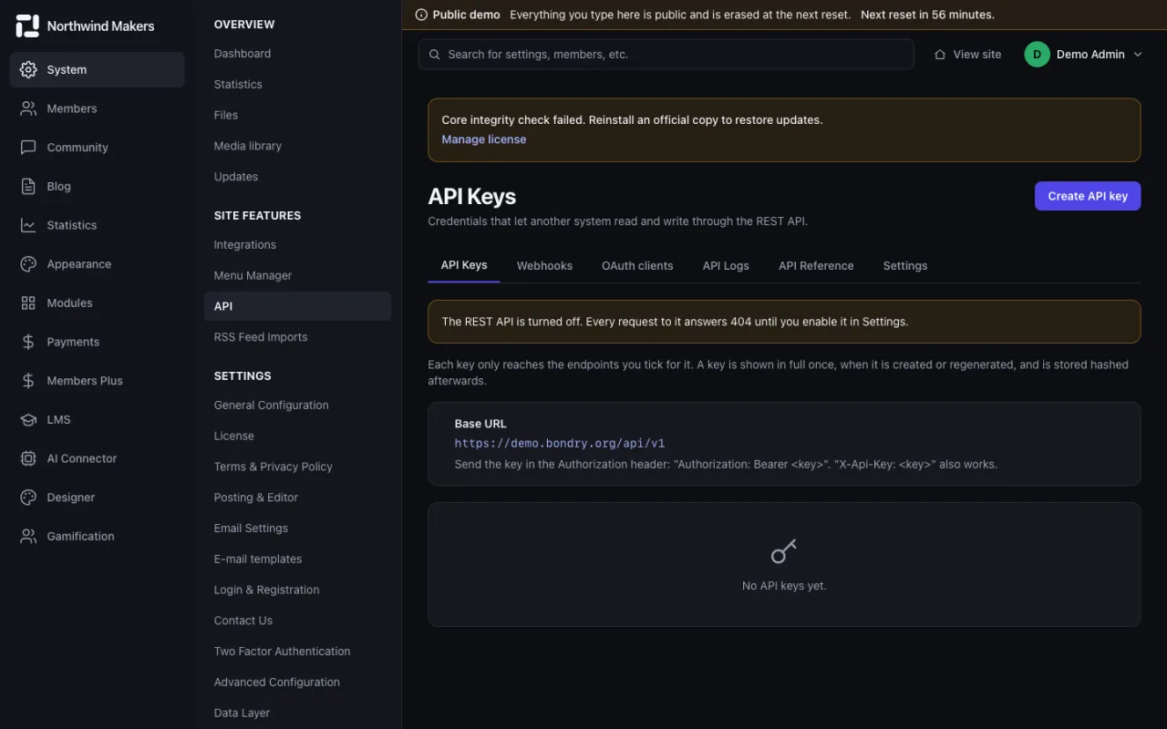The image size is (1167, 729).
Task: Open AI Connector chip icon
Action: point(28,458)
